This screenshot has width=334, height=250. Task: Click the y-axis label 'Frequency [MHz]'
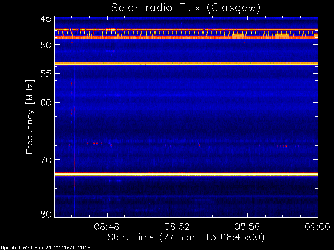pos(30,117)
